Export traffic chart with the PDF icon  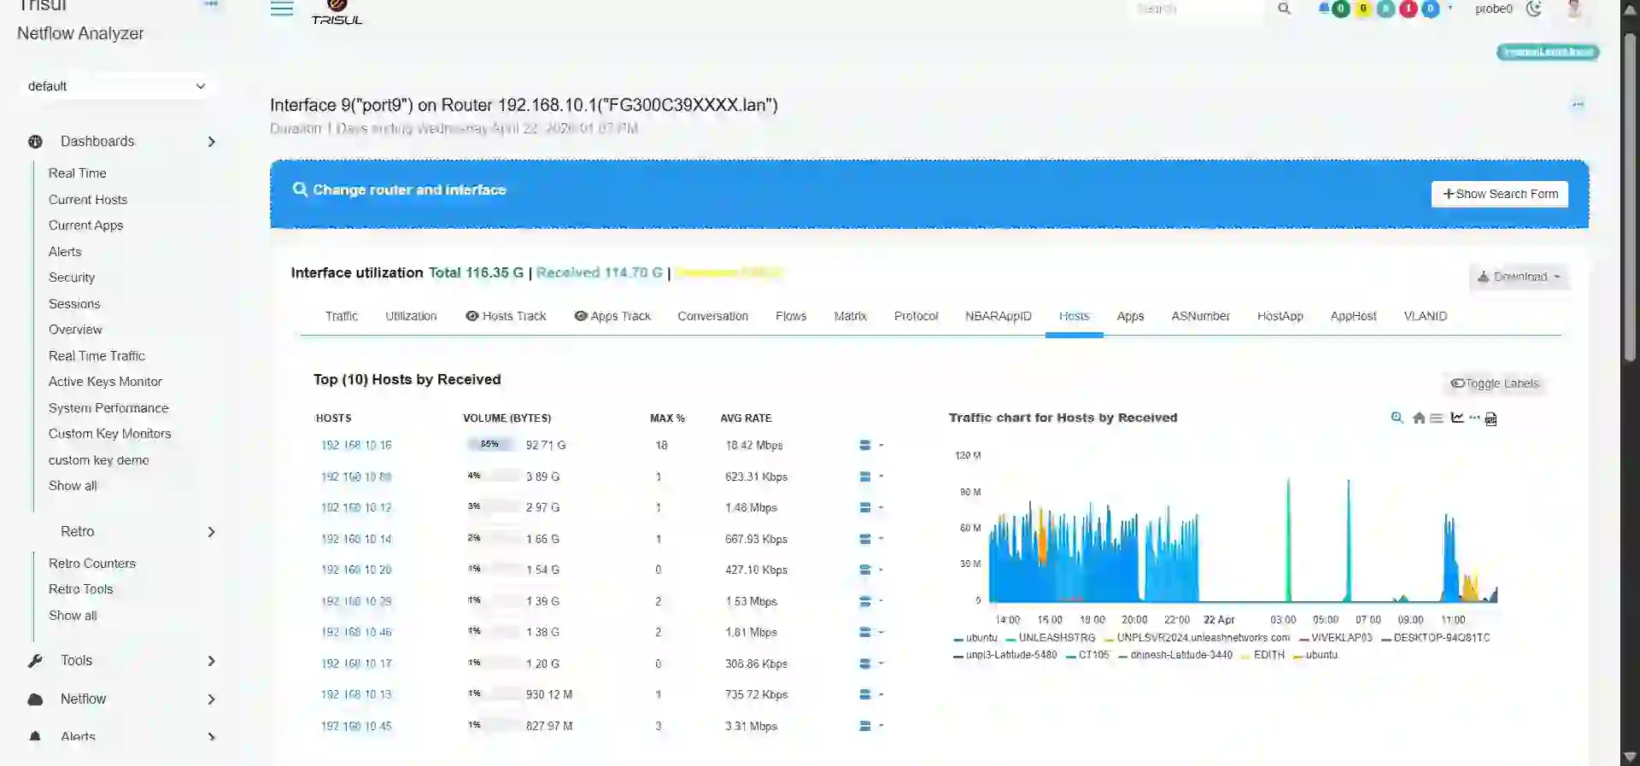[x=1491, y=418]
